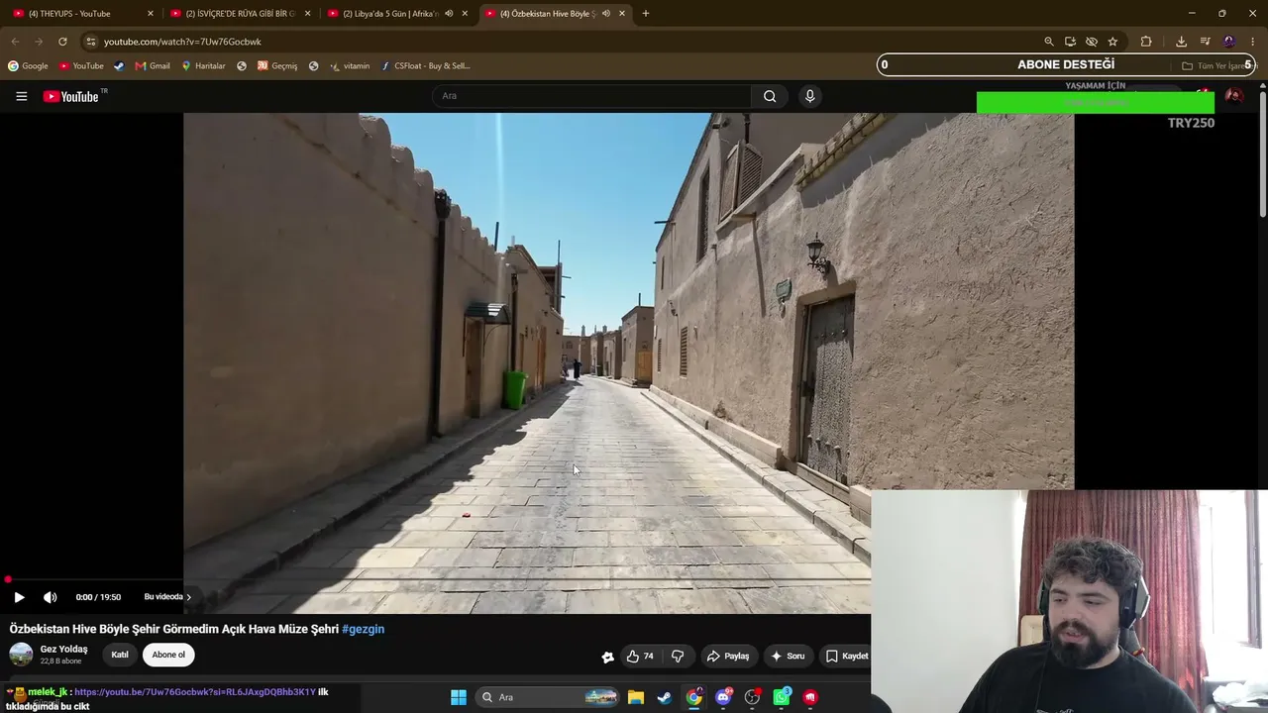
Task: Start voice search with the microphone
Action: (x=810, y=96)
